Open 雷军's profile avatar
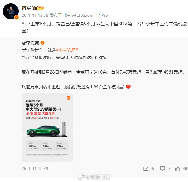Viewport: 188px width, 182px height. (x=11, y=11)
